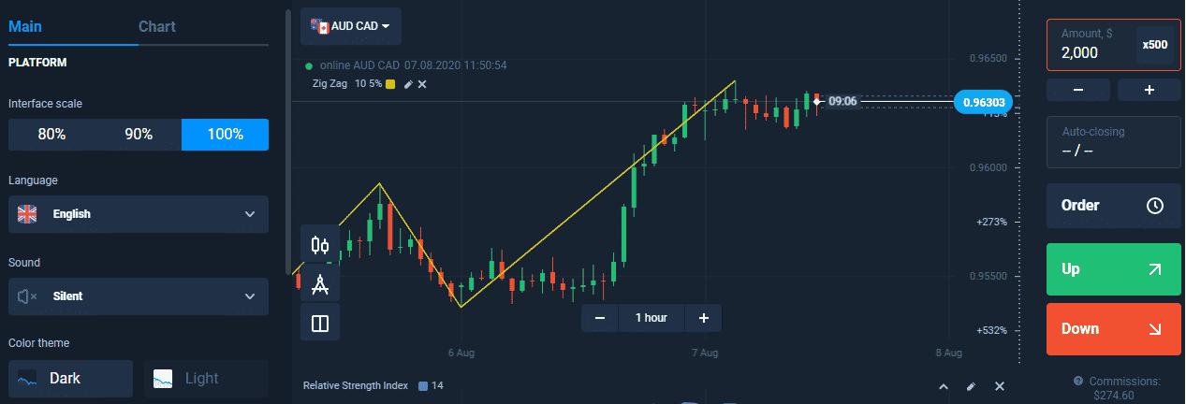1186x404 pixels.
Task: Expand the Language dropdown
Action: click(139, 214)
